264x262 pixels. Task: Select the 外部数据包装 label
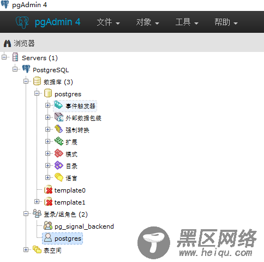pyautogui.click(x=83, y=118)
